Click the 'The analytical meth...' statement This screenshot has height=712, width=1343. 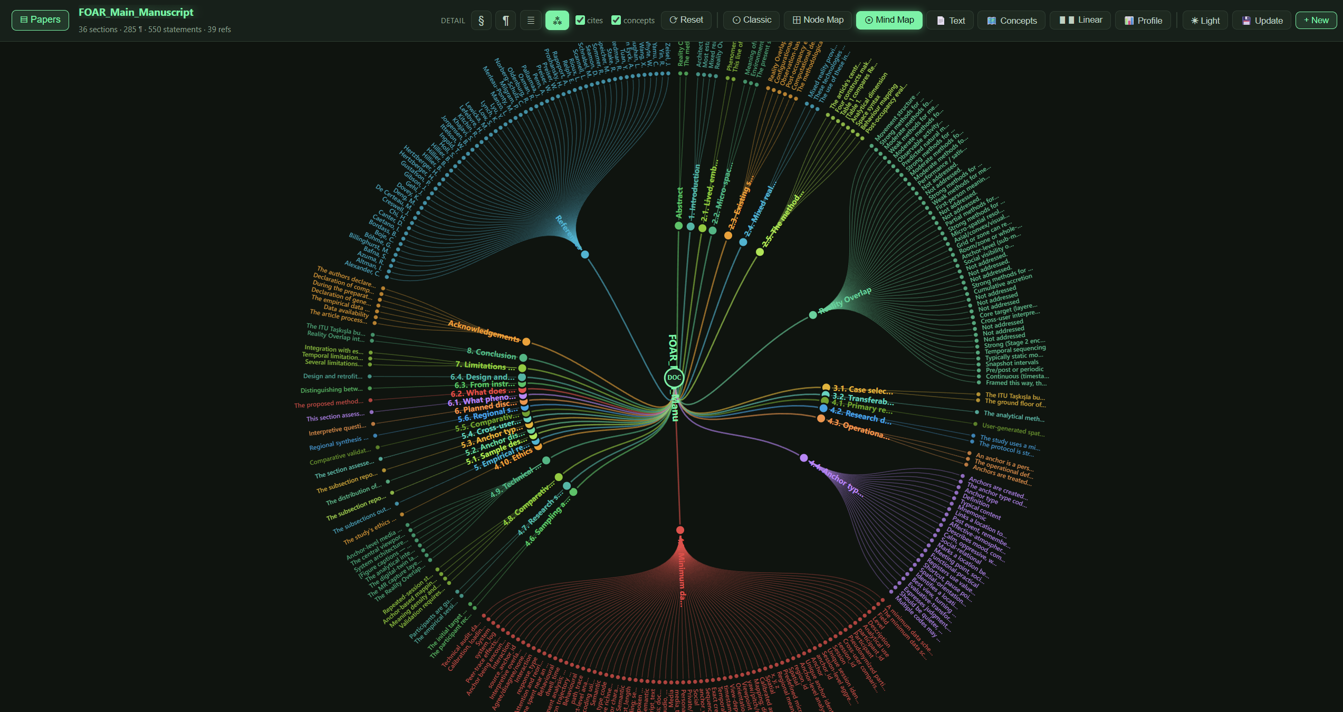(x=1014, y=416)
